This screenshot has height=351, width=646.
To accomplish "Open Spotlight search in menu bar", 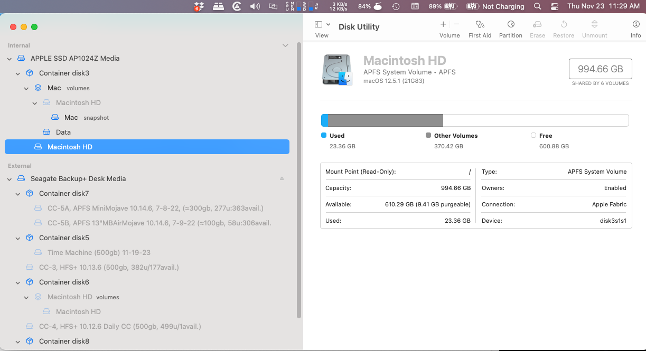I will pos(538,6).
